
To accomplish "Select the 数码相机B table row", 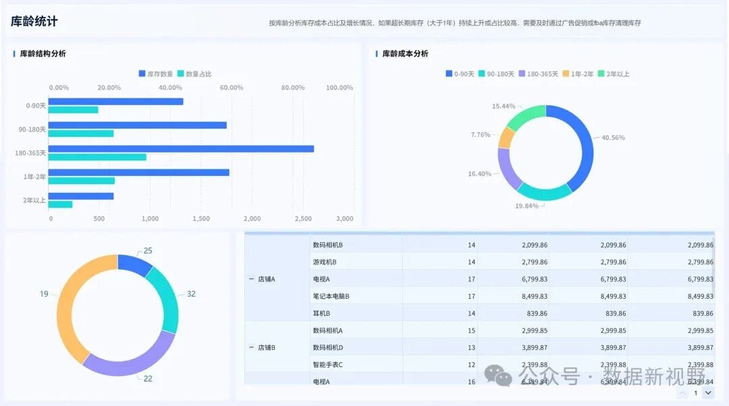I will [x=512, y=245].
